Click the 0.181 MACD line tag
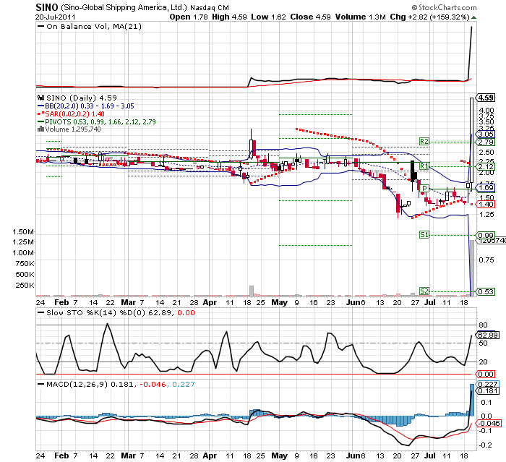This screenshot has height=462, width=506. 488,391
